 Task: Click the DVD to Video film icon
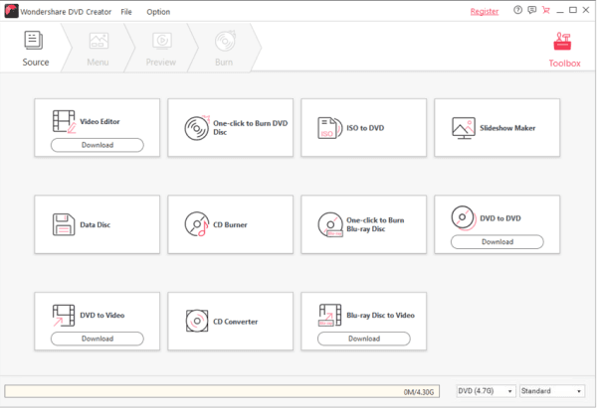click(64, 316)
